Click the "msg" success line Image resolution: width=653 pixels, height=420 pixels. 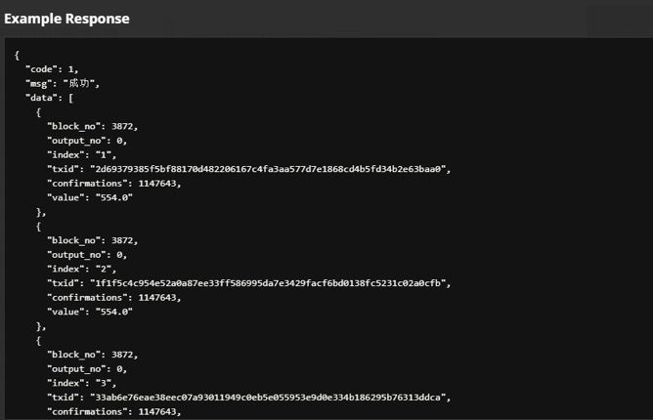point(63,83)
